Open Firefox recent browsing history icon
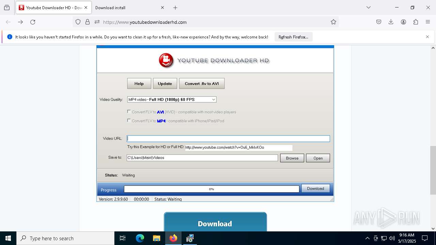436x245 pixels. click(7, 7)
